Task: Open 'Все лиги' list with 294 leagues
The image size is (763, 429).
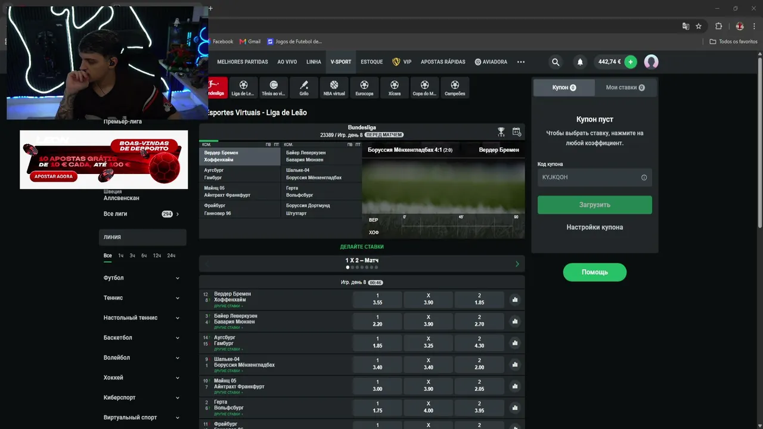Action: pyautogui.click(x=142, y=214)
